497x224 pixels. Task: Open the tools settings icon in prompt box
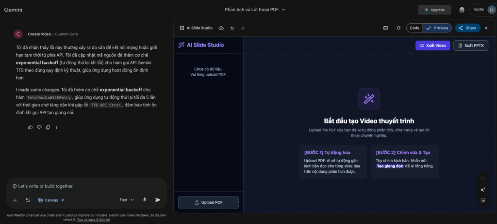[28, 200]
